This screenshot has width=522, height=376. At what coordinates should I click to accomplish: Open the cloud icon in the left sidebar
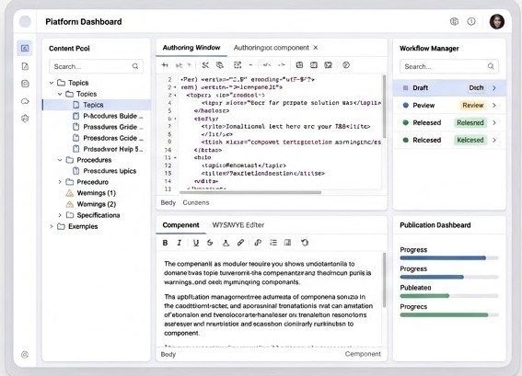tap(25, 101)
